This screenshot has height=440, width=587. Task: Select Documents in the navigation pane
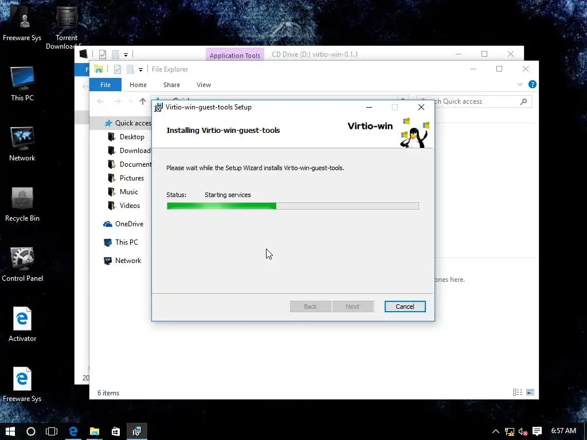click(129, 164)
